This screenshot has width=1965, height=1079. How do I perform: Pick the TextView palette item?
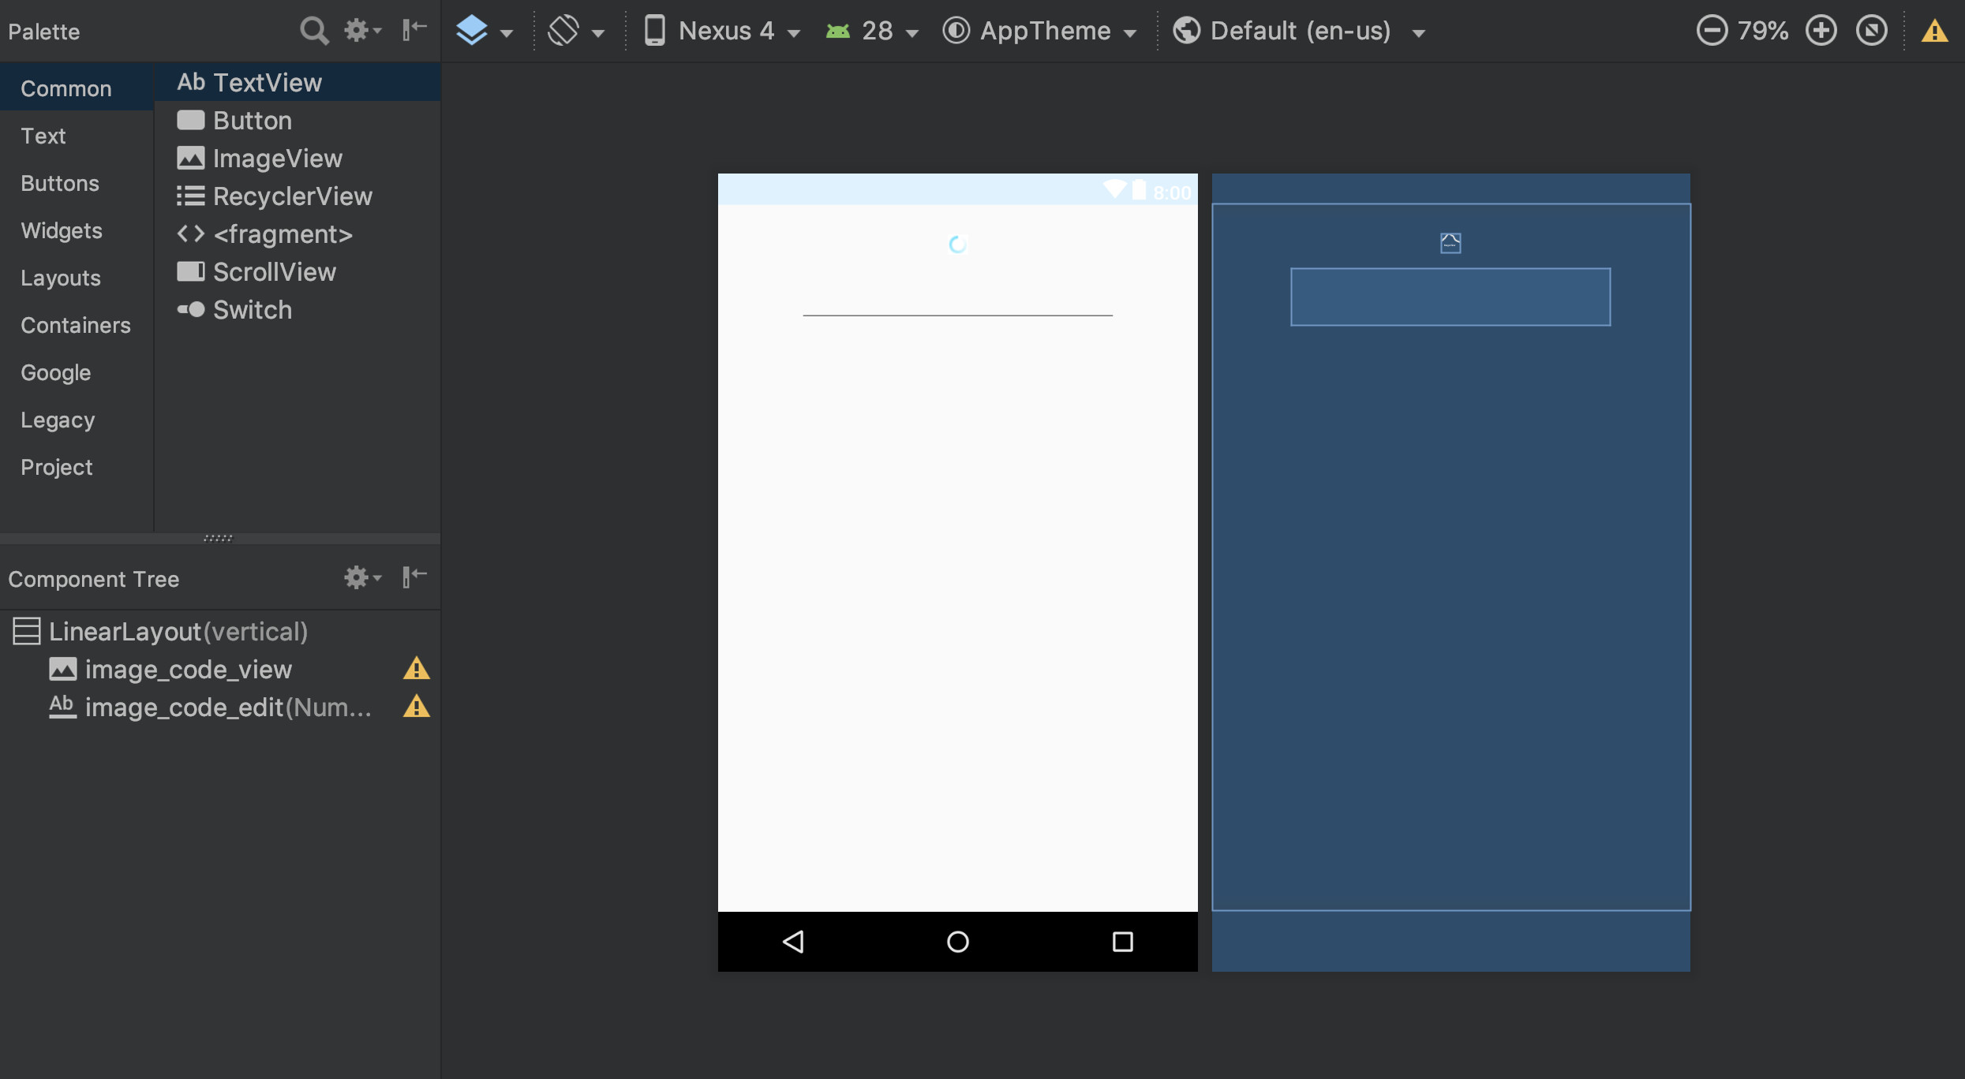(298, 82)
